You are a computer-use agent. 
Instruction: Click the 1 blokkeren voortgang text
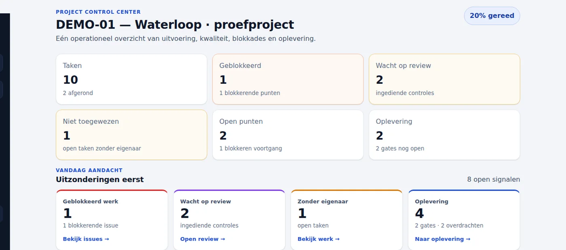click(x=251, y=148)
